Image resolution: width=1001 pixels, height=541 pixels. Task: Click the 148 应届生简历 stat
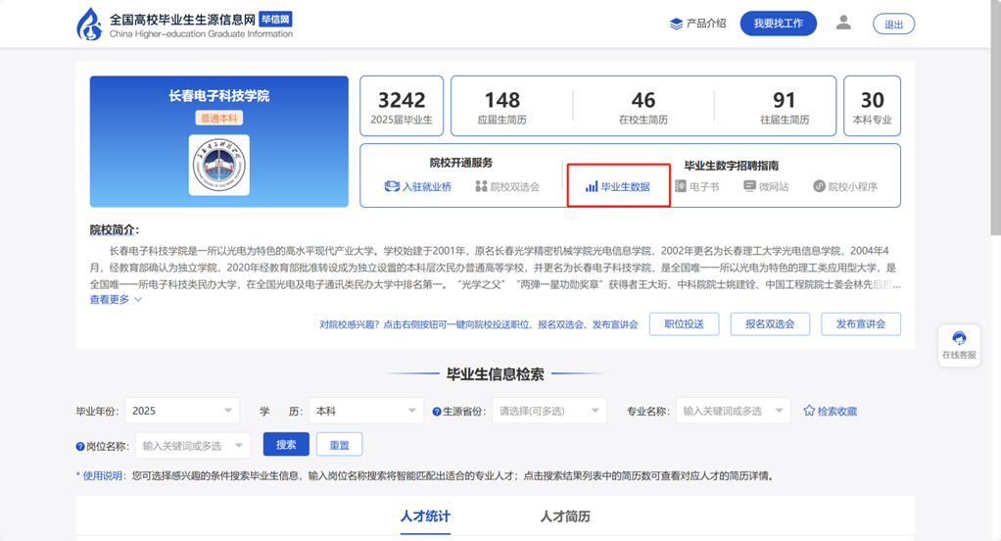(x=502, y=107)
